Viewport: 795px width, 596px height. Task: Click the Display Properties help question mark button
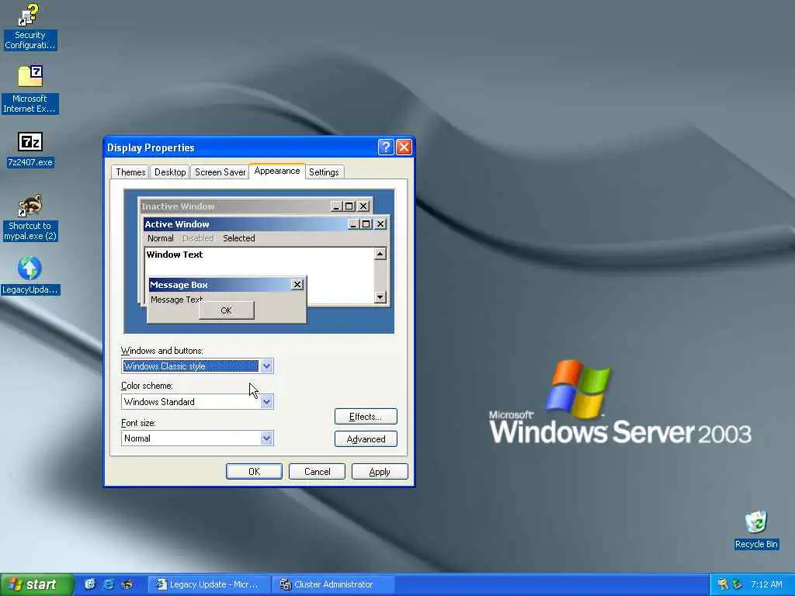click(385, 147)
